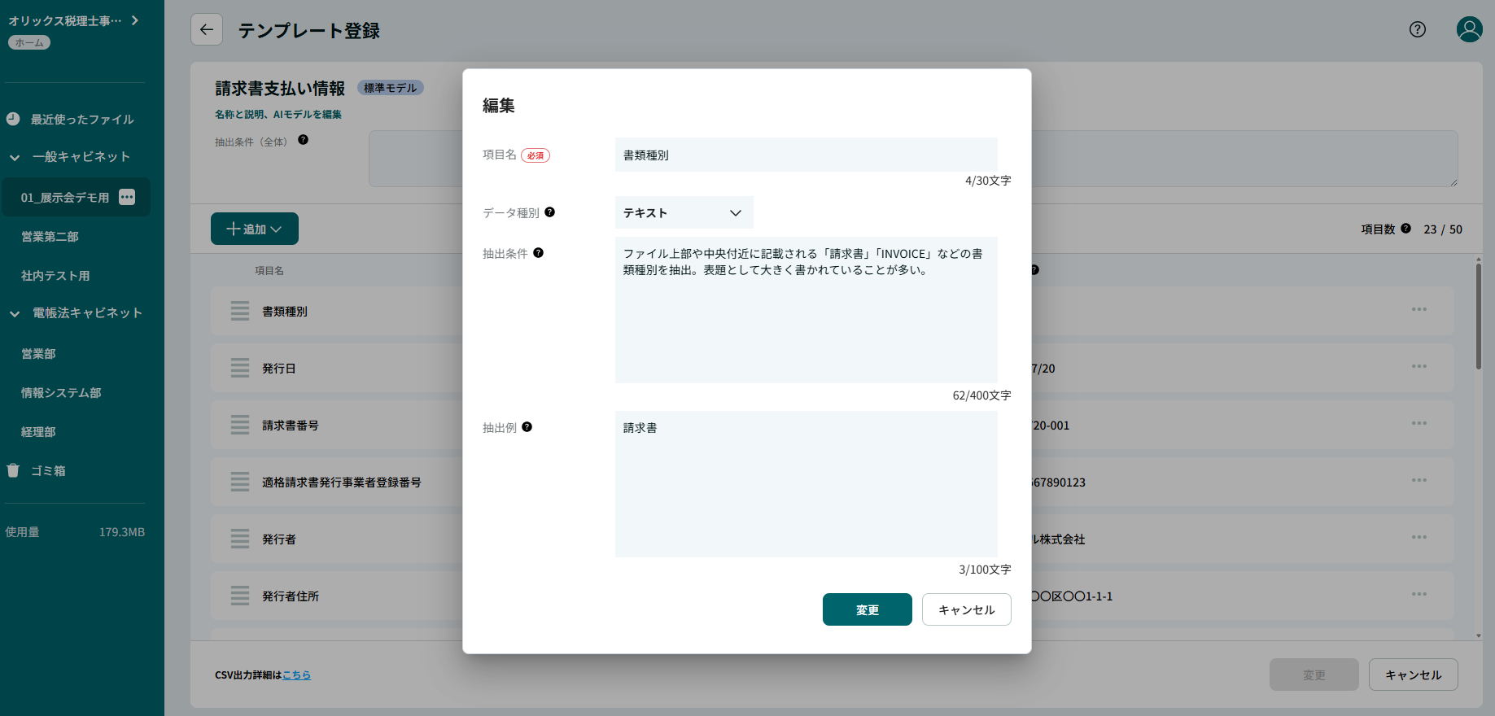Screen dimensions: 1495x716
Task: Click the 23 / 50 item count
Action: pyautogui.click(x=1443, y=229)
